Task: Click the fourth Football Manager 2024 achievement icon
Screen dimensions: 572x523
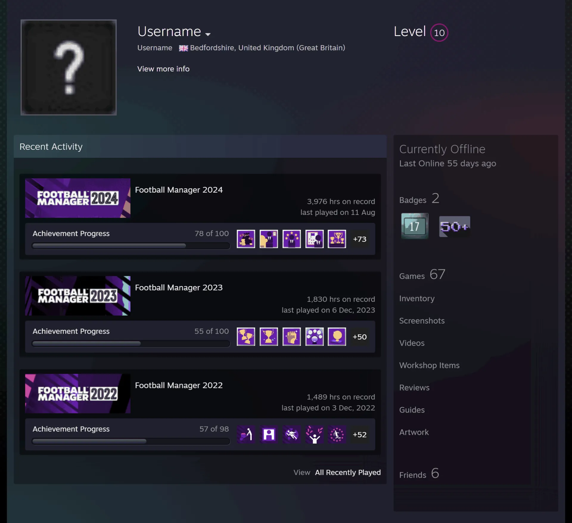Action: 314,239
